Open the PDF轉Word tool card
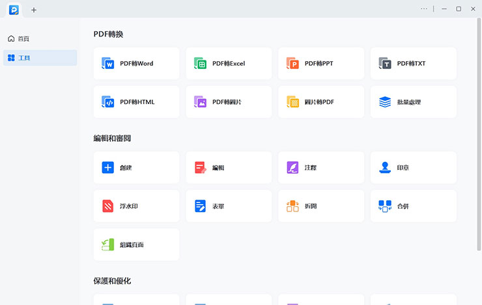The height and width of the screenshot is (305, 482). click(137, 64)
